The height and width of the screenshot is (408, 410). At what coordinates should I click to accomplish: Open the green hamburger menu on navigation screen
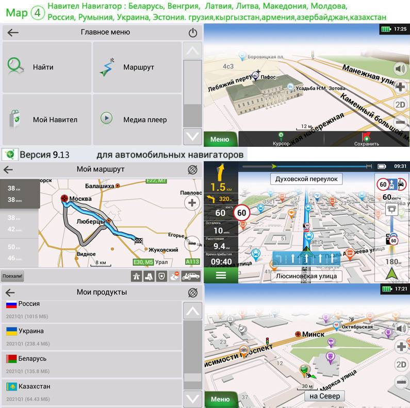(221, 275)
